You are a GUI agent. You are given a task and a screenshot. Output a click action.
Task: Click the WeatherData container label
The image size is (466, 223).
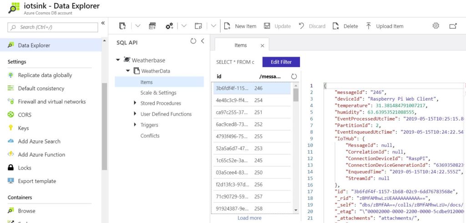pyautogui.click(x=156, y=71)
